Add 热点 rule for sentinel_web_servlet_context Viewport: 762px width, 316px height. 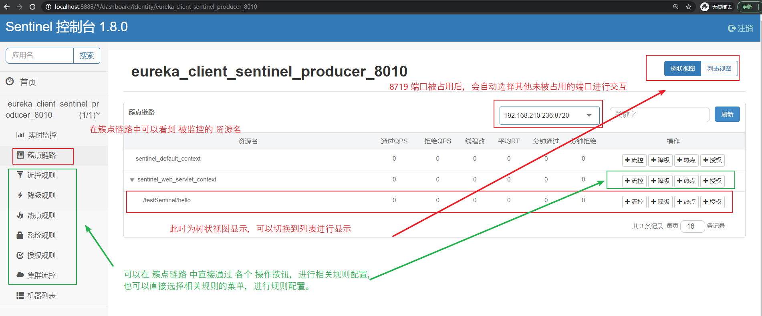coord(686,181)
